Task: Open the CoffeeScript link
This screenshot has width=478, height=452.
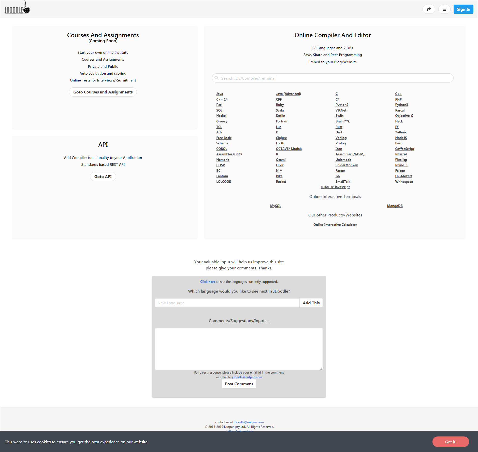Action: coord(404,149)
